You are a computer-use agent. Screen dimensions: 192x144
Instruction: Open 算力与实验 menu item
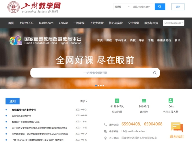click(x=116, y=23)
